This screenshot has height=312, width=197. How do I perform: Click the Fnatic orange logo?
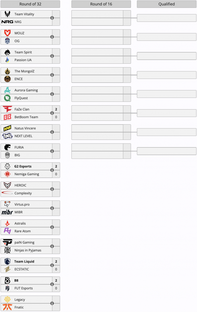pos(8,307)
